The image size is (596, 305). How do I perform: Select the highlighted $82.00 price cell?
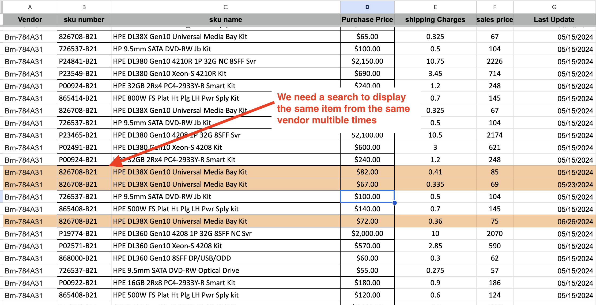click(x=367, y=172)
